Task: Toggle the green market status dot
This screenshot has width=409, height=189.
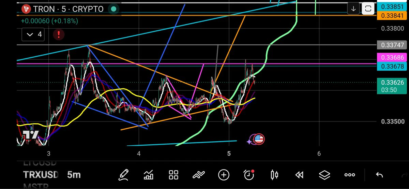Action: click(114, 9)
